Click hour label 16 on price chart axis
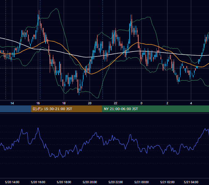Screen dimensions: 209x185 (38, 103)
